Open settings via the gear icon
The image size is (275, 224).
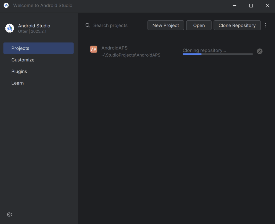click(9, 214)
